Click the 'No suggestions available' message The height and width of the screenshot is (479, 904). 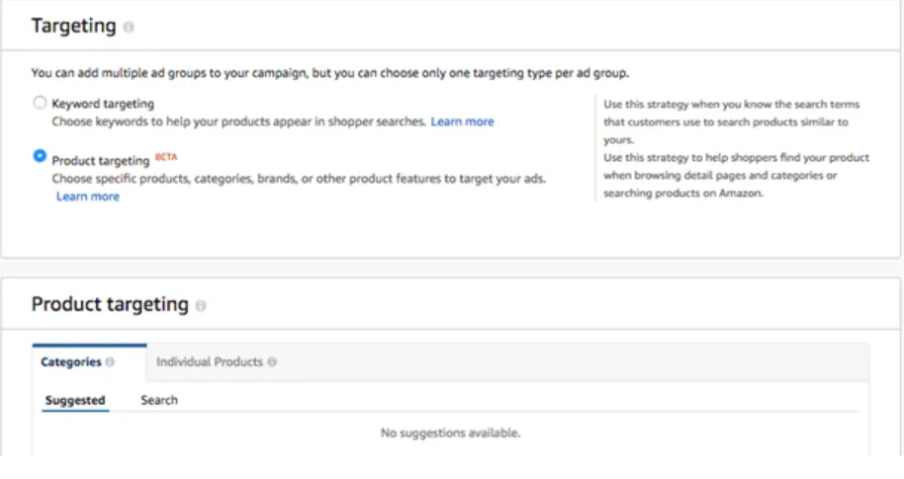coord(450,433)
